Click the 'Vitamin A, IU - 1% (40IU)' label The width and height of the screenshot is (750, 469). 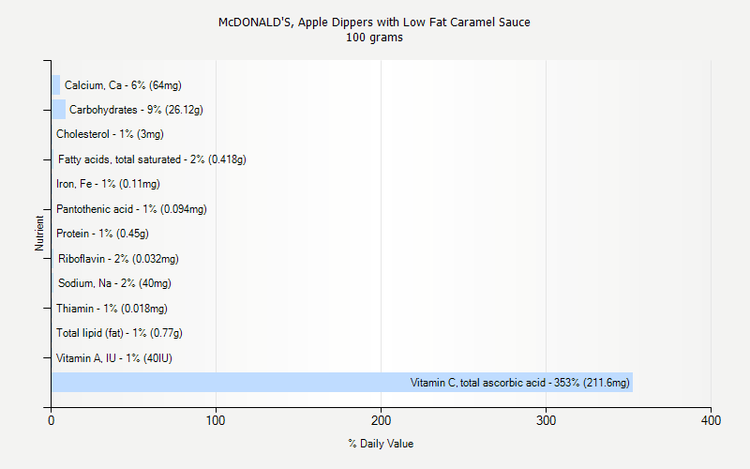pos(113,358)
